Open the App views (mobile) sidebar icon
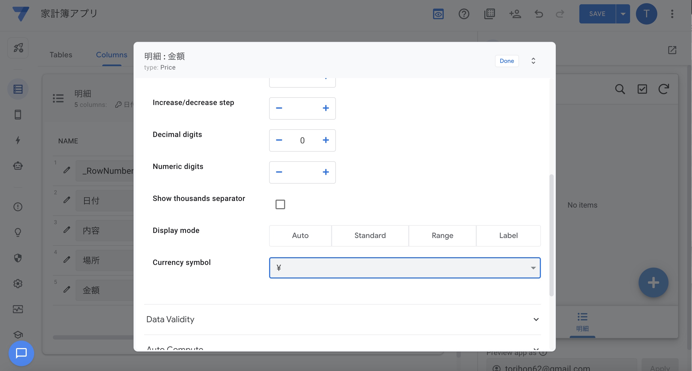Viewport: 692px width, 371px height. [18, 115]
